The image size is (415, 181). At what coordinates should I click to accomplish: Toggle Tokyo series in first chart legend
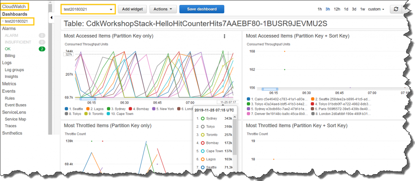coord(73,114)
